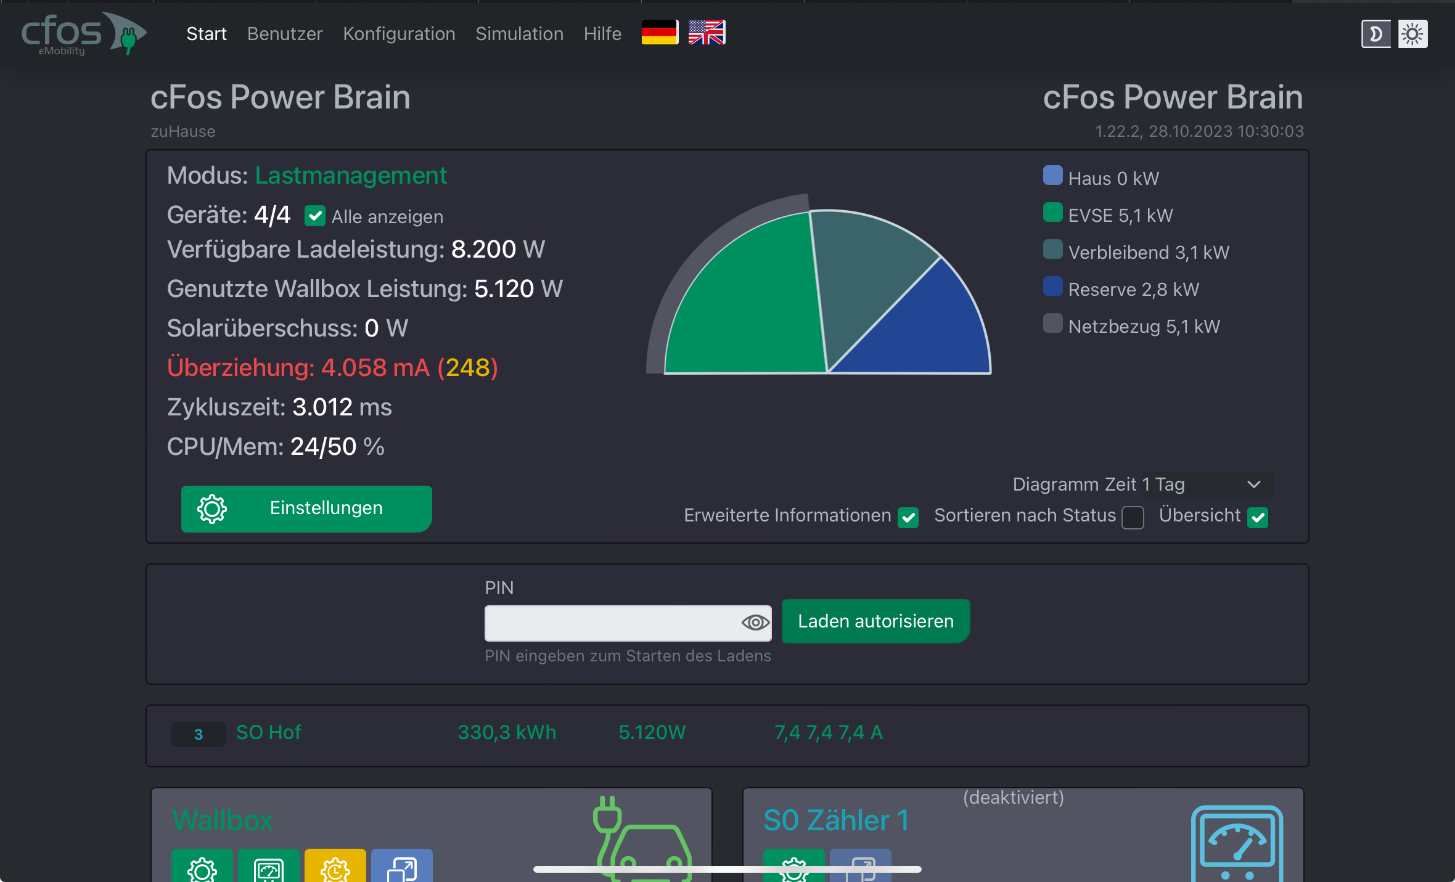Click Haus legend color swatch
This screenshot has height=882, width=1455.
[x=1052, y=175]
